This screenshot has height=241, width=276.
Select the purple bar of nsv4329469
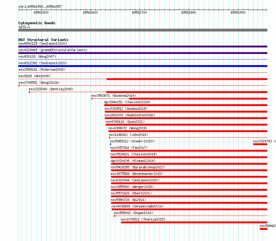143,53
